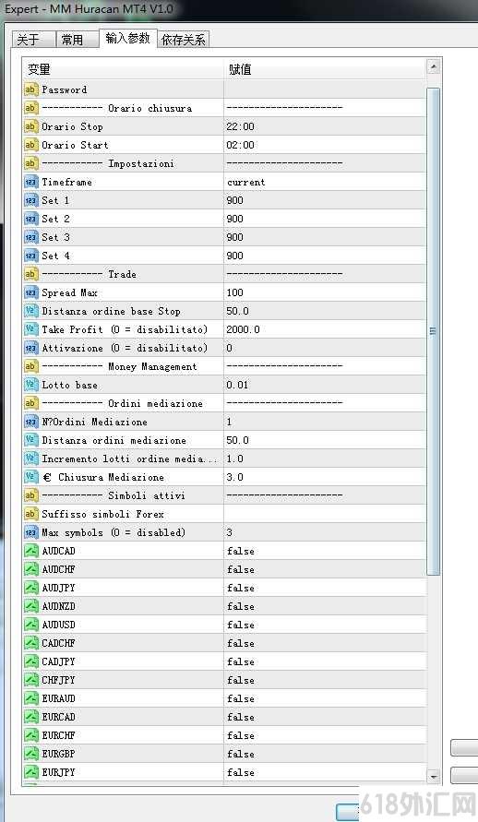This screenshot has width=478, height=822.
Task: Toggle the EURGBP false value
Action: click(325, 754)
